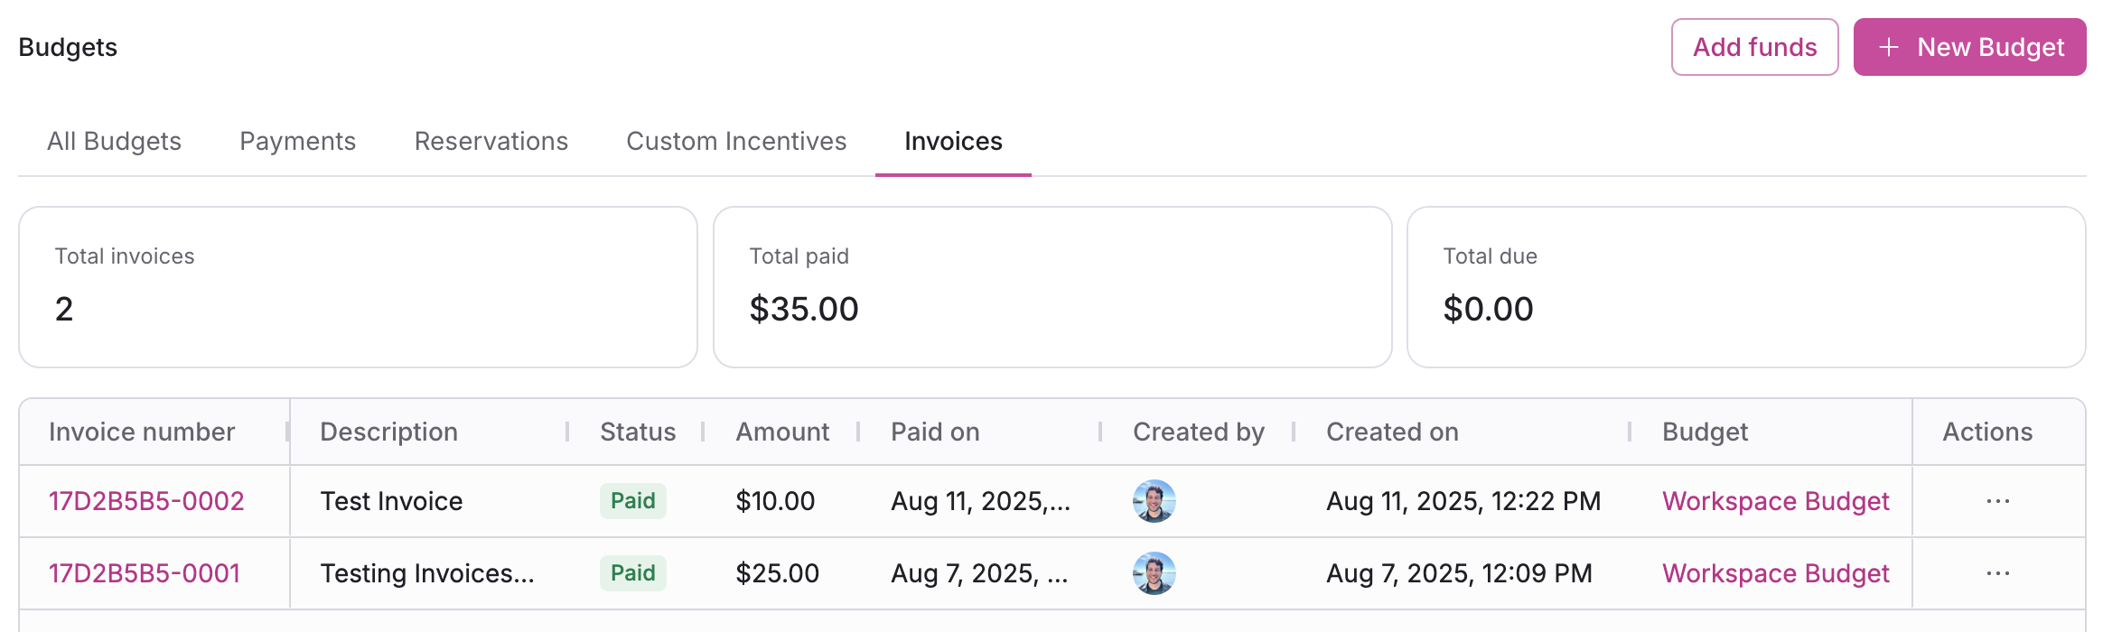Go to the Reservations tab
Screen dimensions: 2103x632
(x=491, y=141)
